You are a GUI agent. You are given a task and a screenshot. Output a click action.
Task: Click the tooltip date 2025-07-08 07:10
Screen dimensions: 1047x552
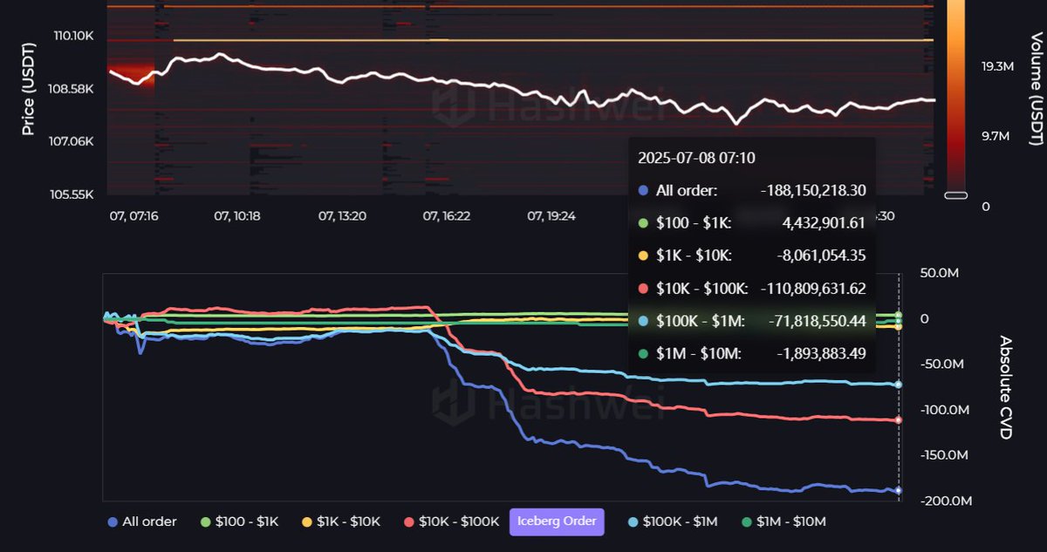[696, 158]
